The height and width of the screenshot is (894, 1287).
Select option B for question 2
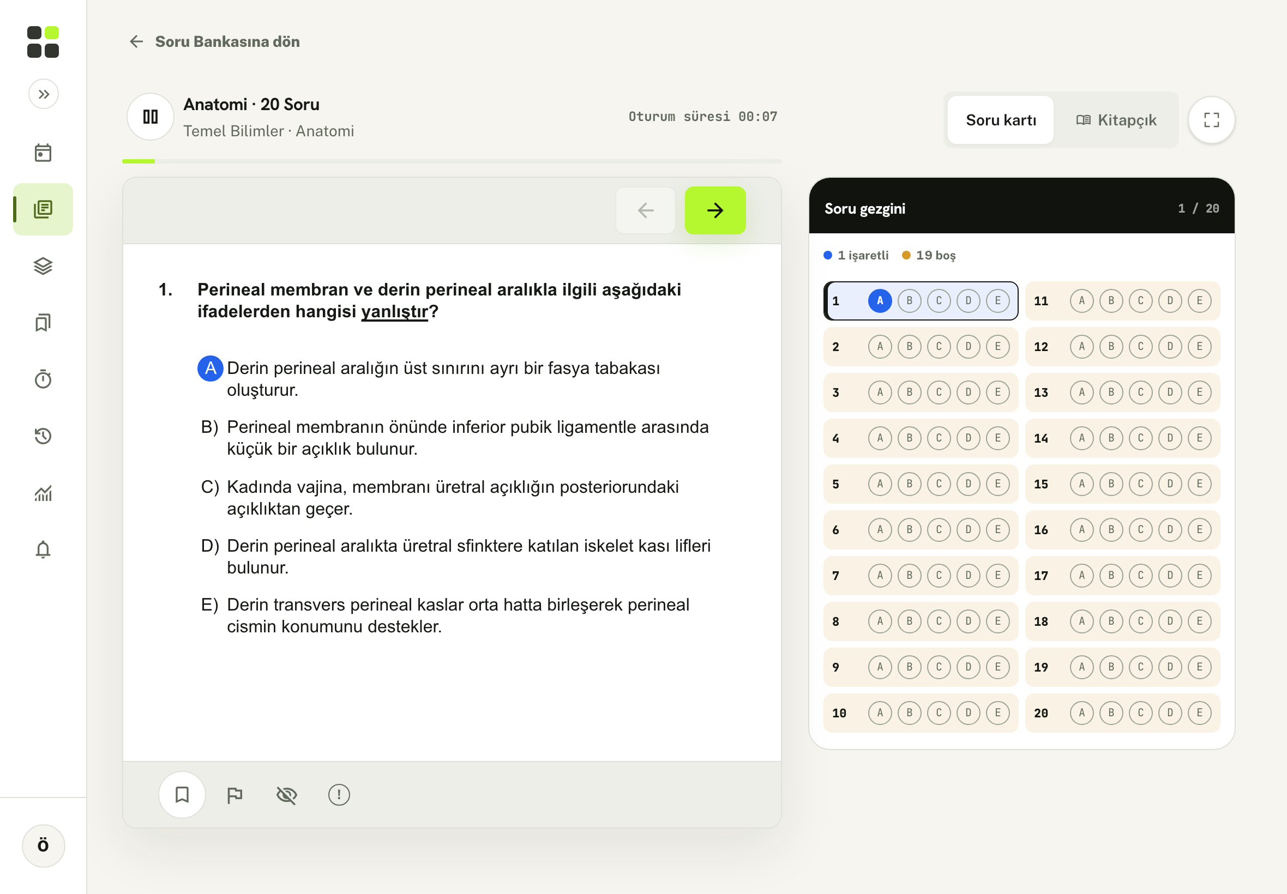(x=910, y=346)
